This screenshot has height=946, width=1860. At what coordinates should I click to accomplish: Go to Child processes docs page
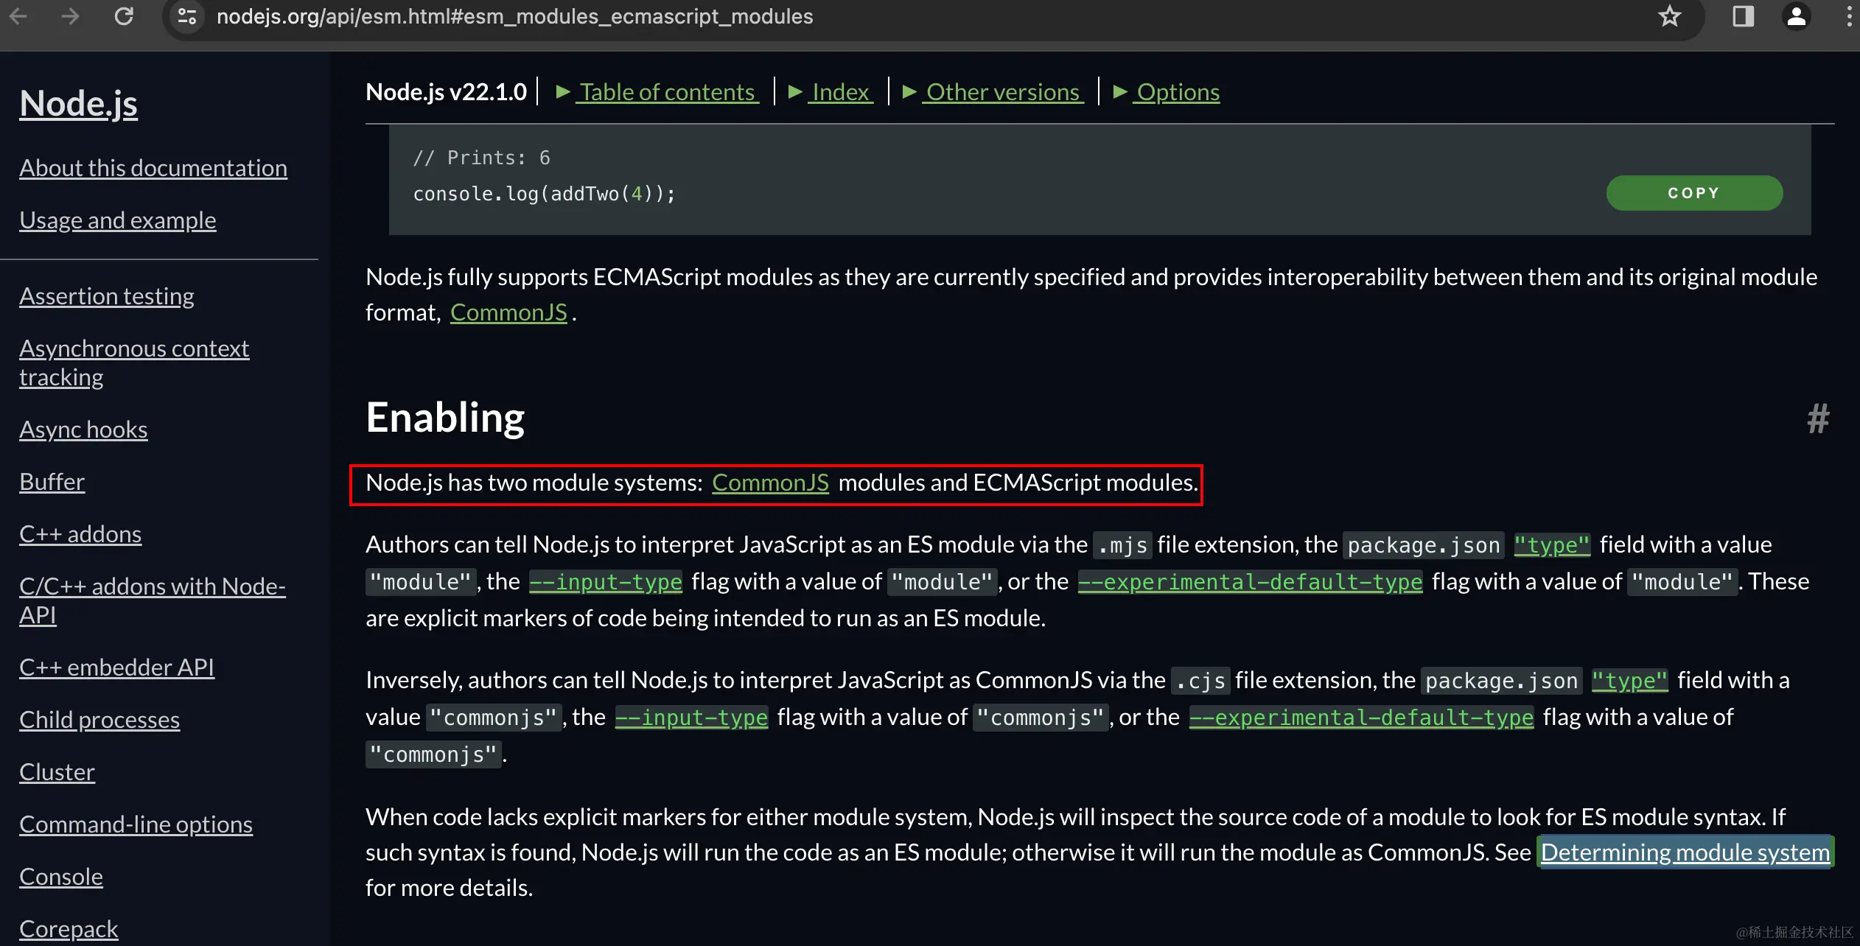point(99,720)
